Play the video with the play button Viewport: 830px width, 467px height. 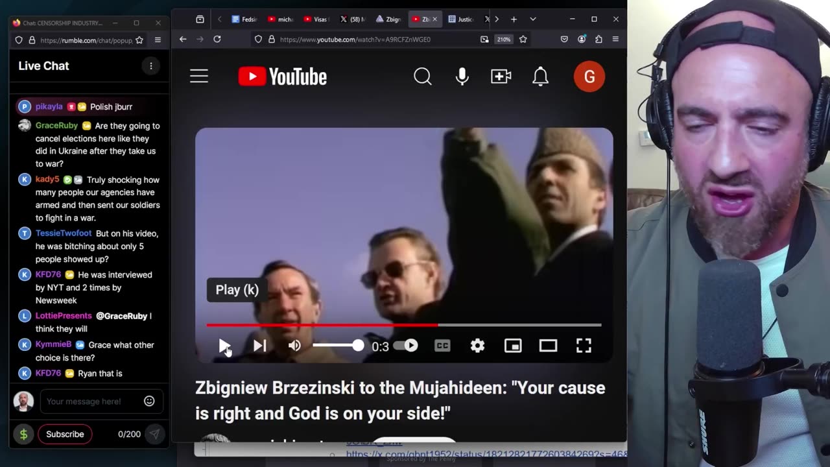224,346
